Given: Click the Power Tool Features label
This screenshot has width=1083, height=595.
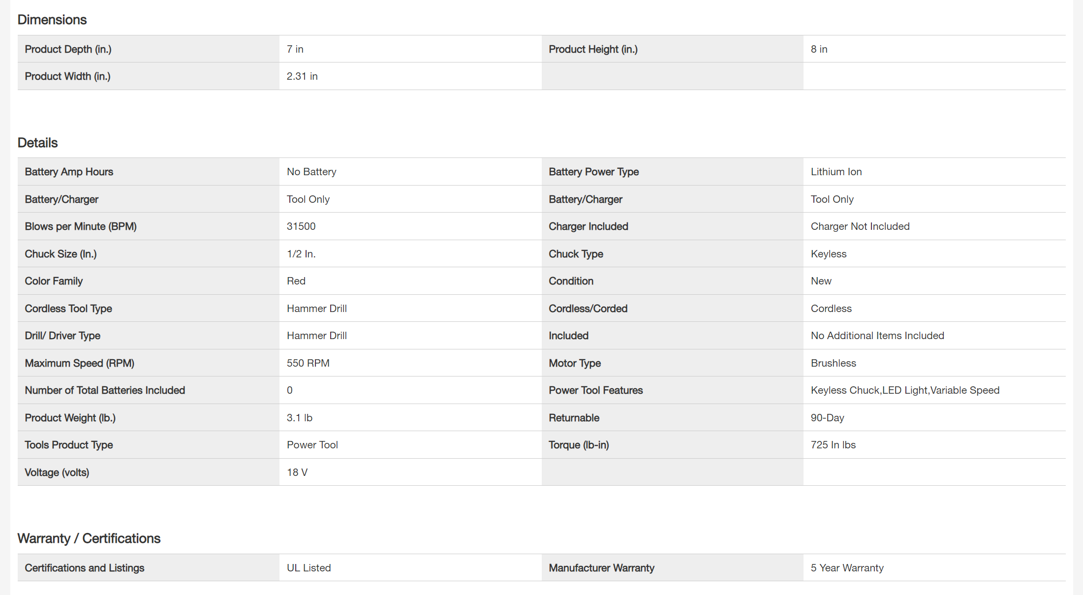Looking at the screenshot, I should [x=595, y=390].
